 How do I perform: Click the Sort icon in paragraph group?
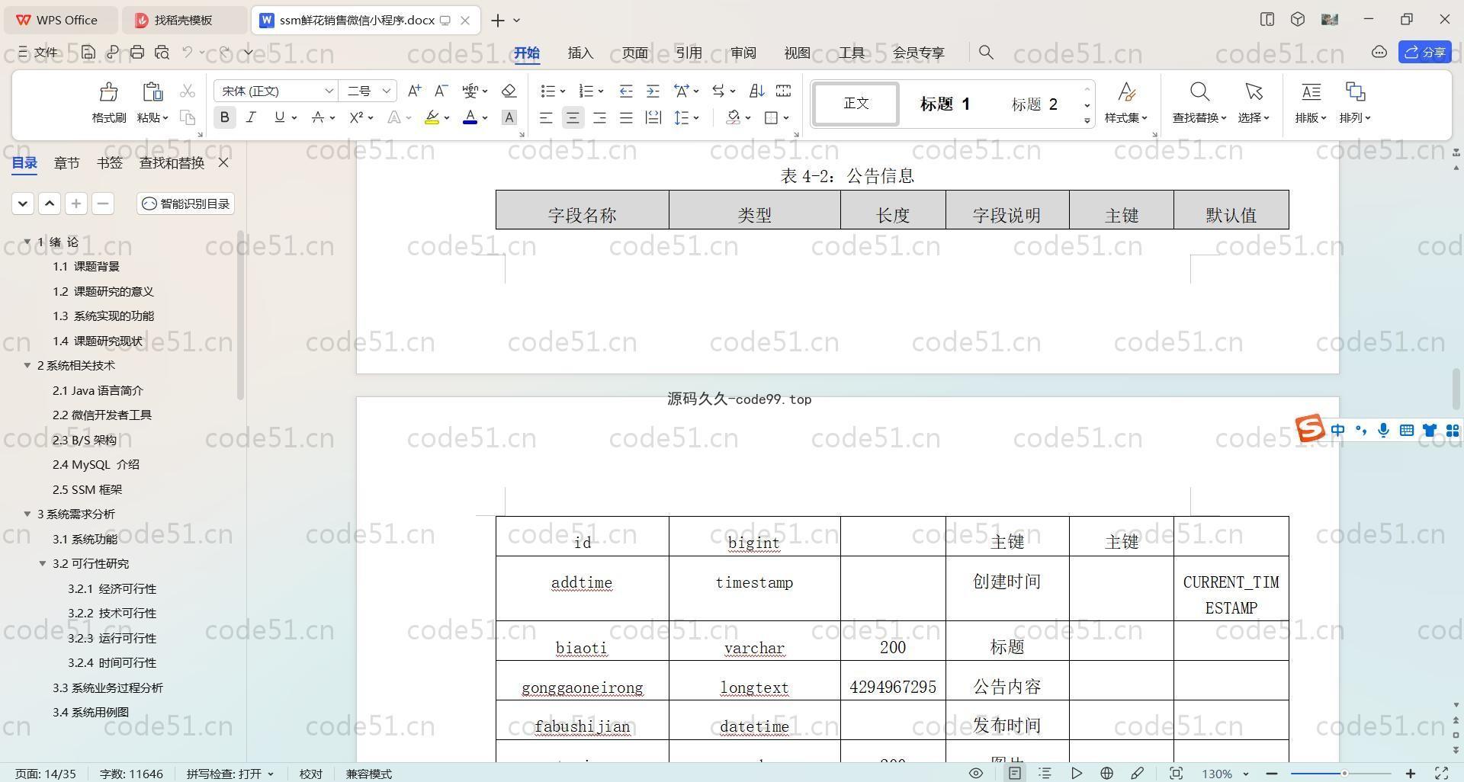click(x=756, y=91)
